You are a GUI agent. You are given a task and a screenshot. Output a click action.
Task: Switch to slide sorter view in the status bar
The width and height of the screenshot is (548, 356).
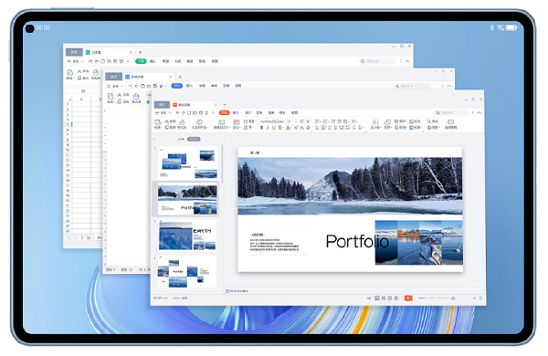pos(384,298)
